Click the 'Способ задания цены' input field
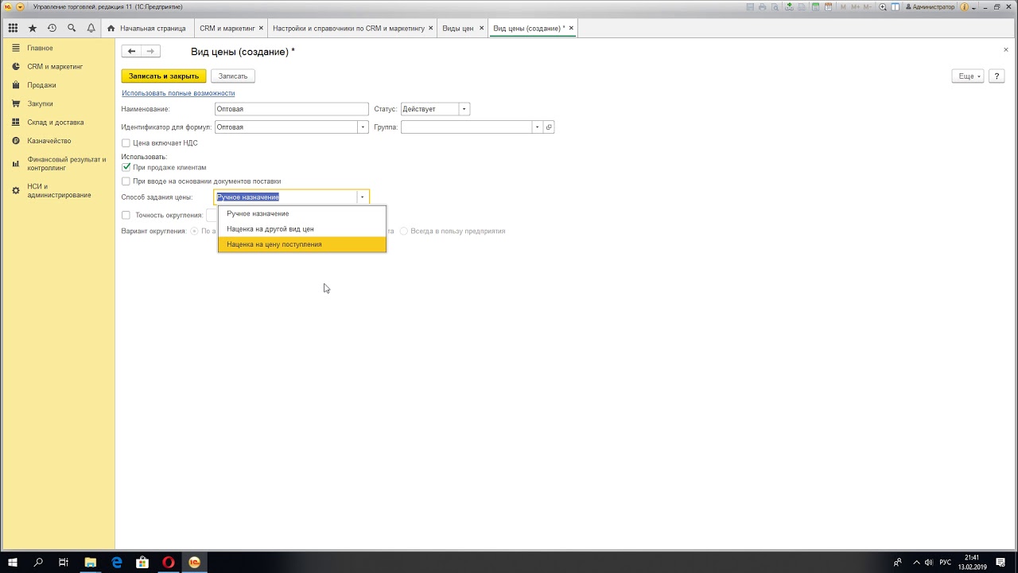Screen dimensions: 1018x573 tap(286, 197)
